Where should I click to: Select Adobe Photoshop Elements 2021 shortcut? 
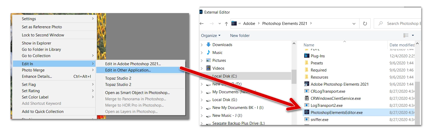[339, 84]
